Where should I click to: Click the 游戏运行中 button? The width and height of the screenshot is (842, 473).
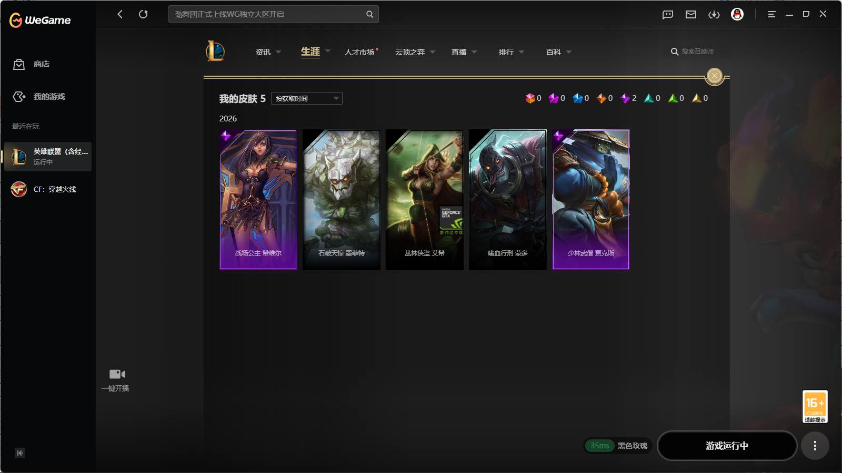tap(727, 446)
